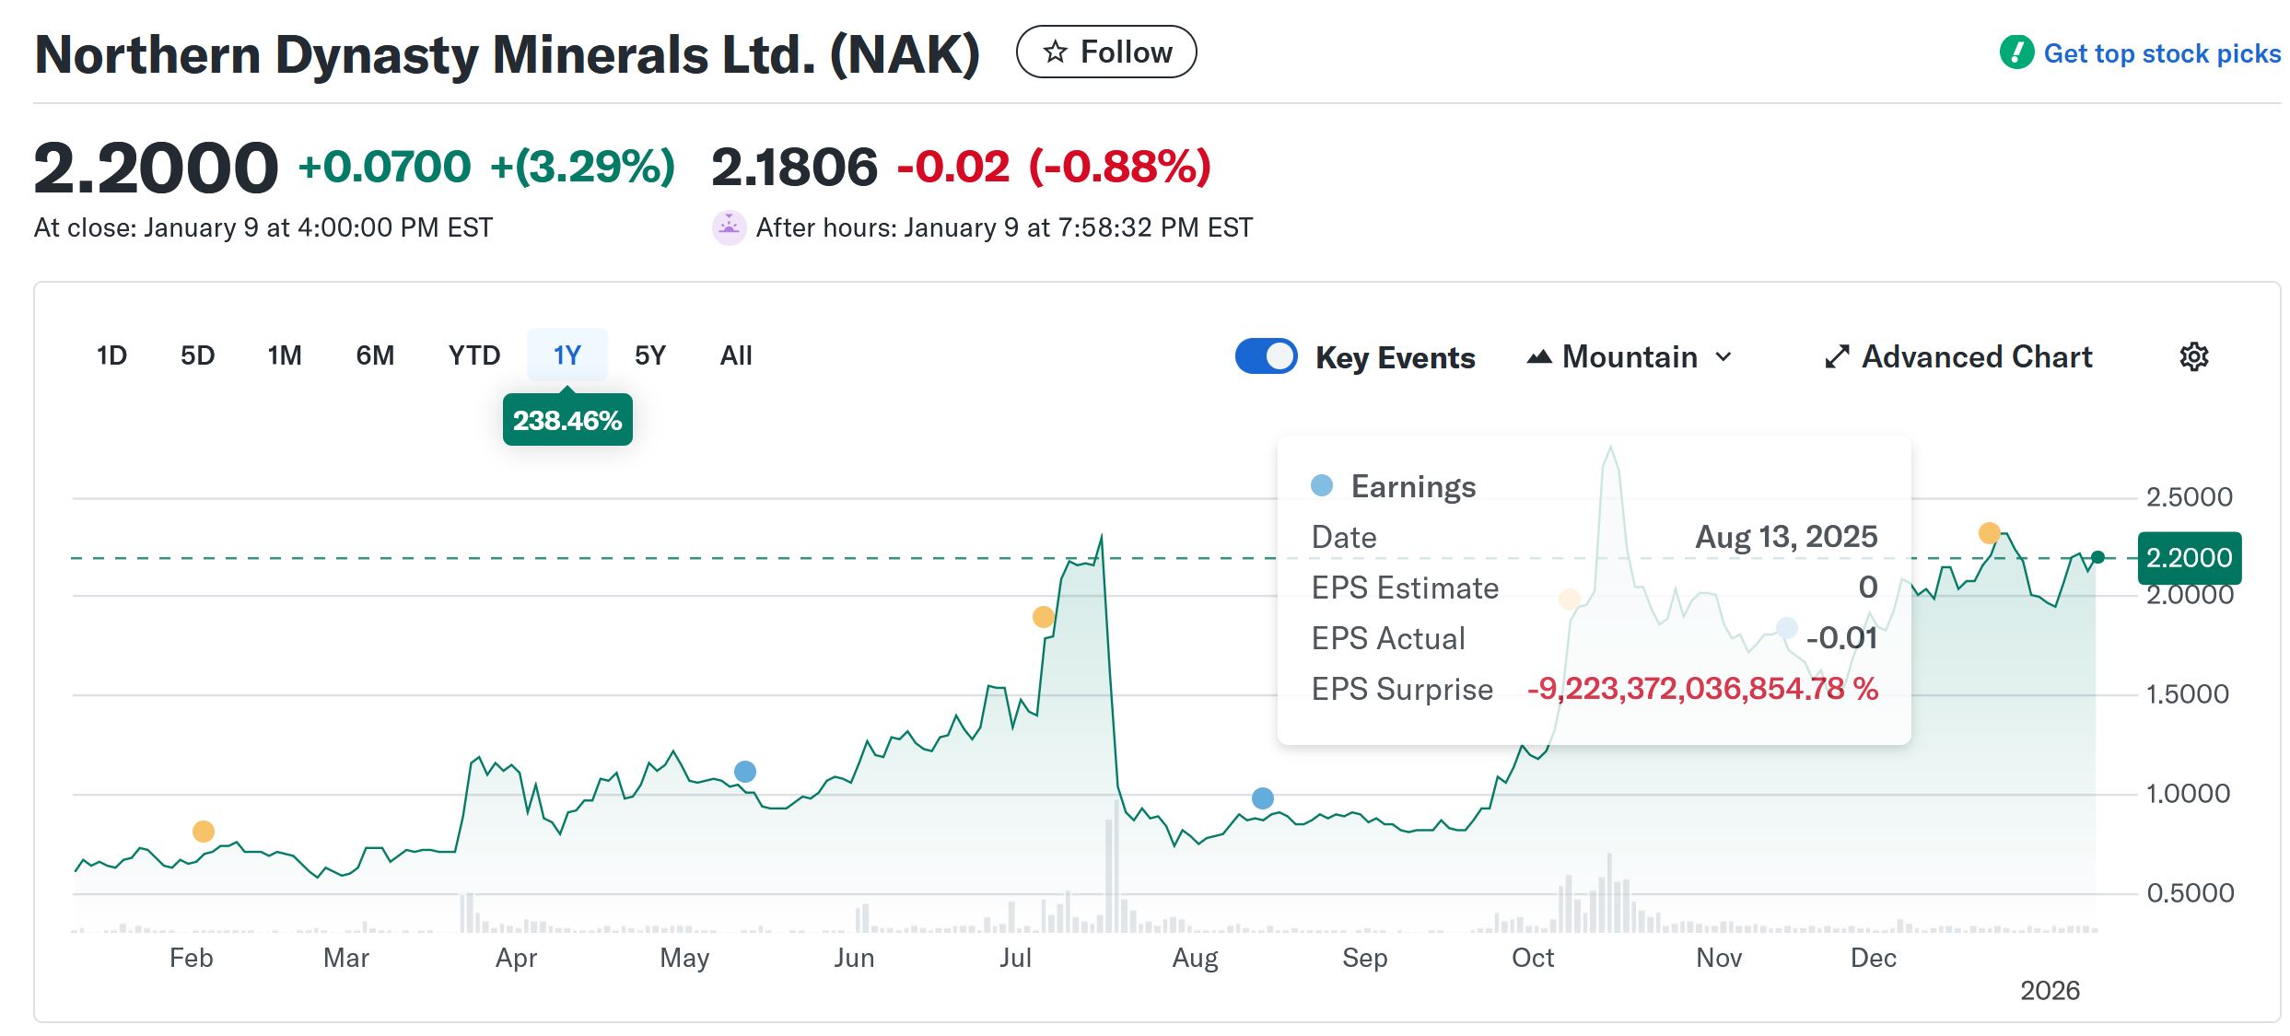Click the 2.2000 current price label on axis
2290x1036 pixels.
pyautogui.click(x=2188, y=558)
